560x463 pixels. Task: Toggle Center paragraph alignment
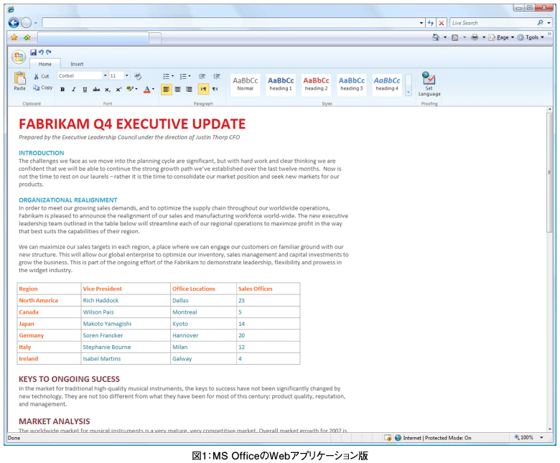pos(178,89)
